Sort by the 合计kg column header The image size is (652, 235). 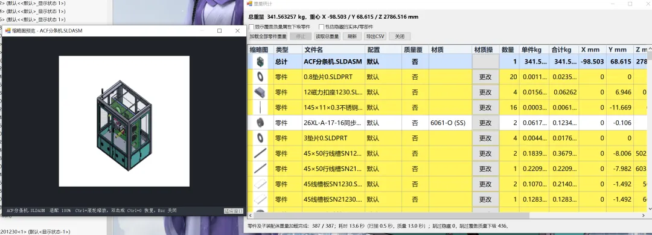564,50
